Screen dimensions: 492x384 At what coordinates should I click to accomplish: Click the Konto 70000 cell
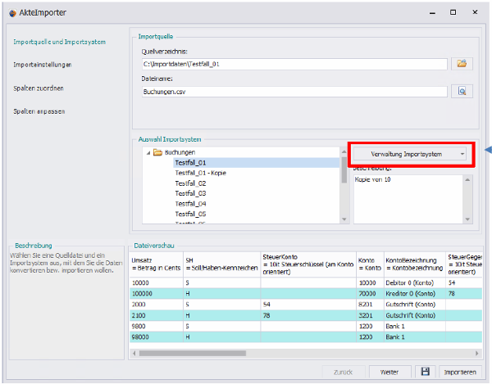[x=370, y=294]
